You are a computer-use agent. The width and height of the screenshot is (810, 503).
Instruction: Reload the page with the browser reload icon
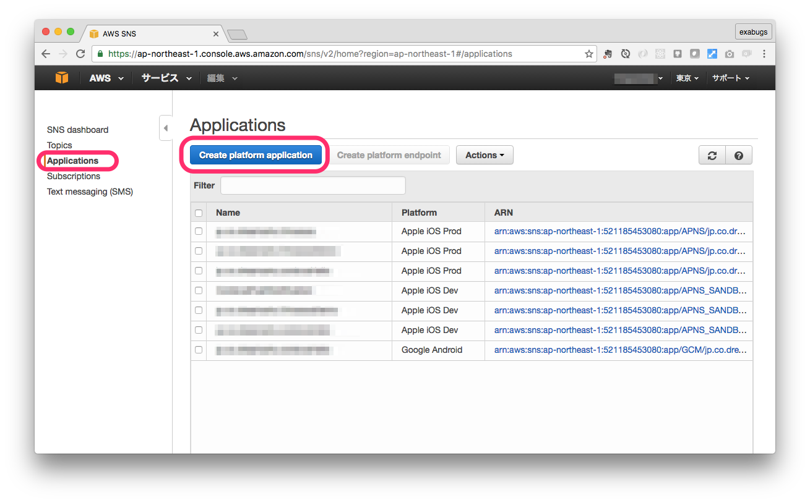(80, 54)
